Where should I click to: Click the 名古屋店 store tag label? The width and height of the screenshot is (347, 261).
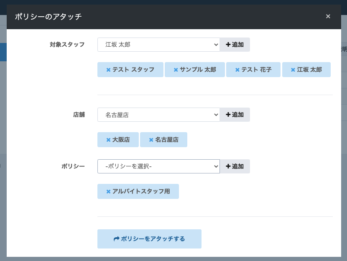pos(167,140)
